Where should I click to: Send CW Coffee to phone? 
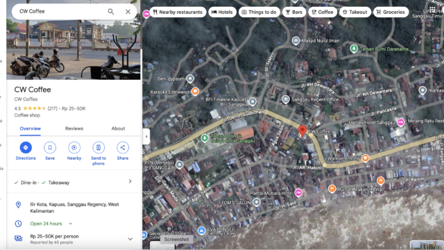[99, 153]
